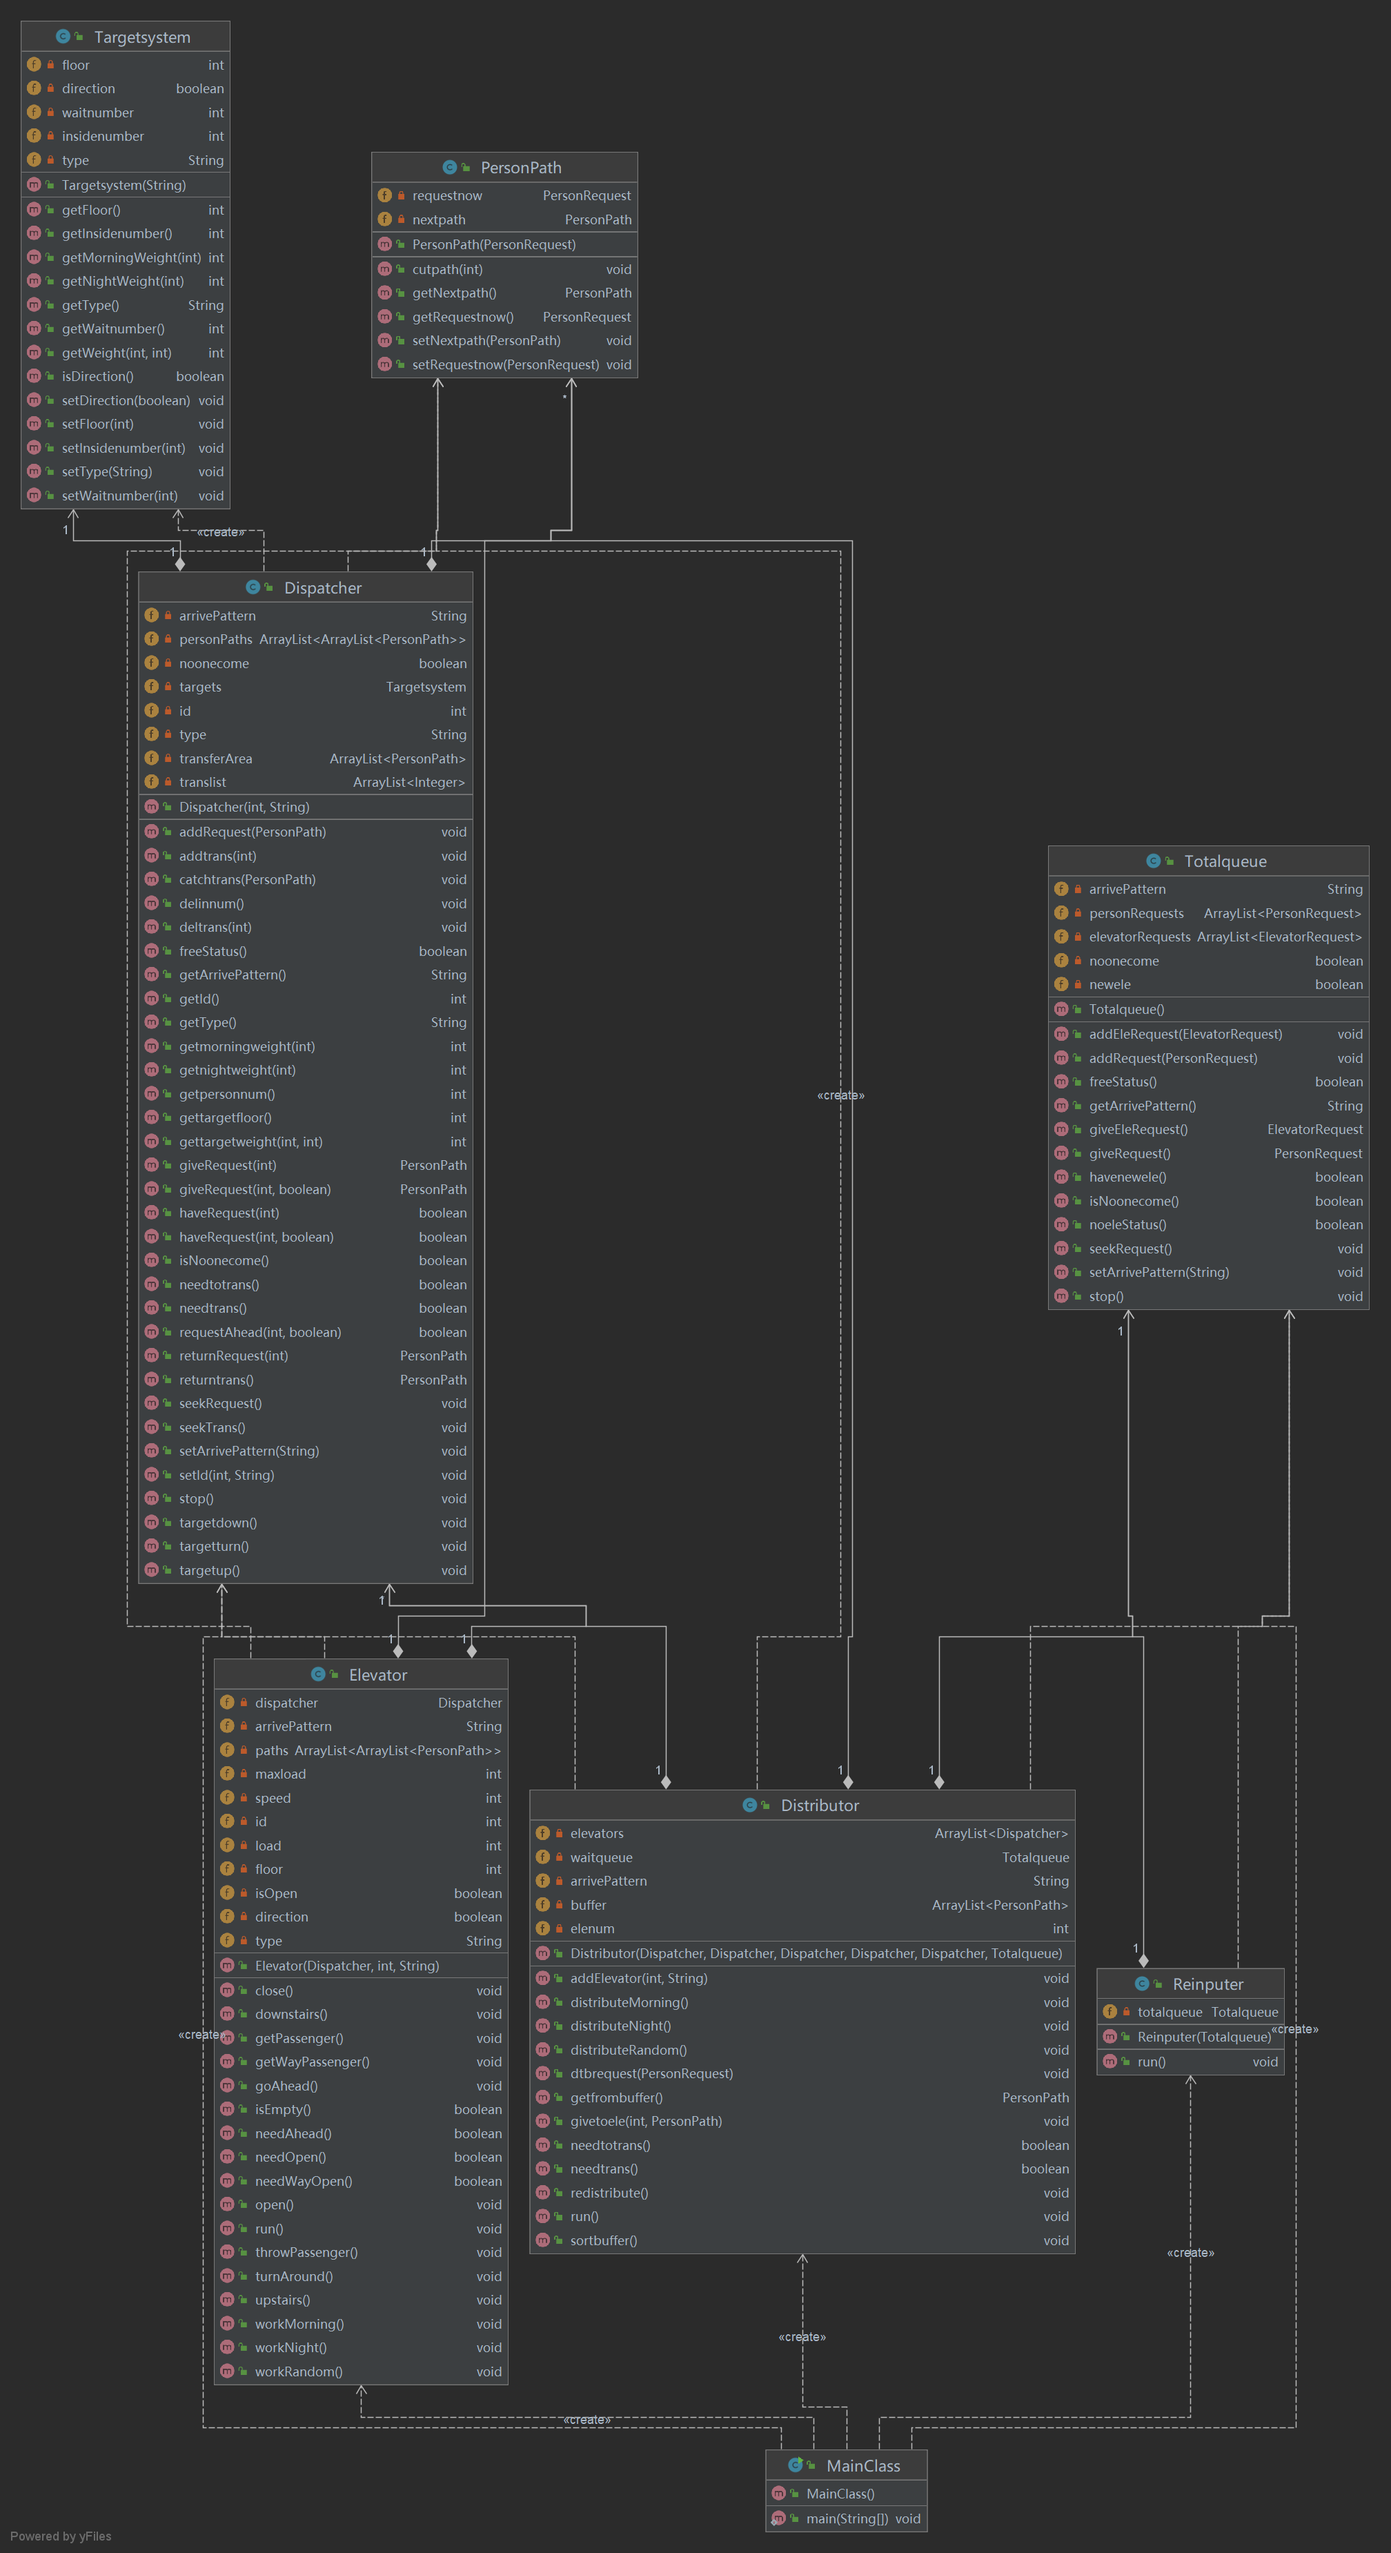Select the giveEleRequest() method in Totalqueue
The width and height of the screenshot is (1391, 2553).
pos(1137,1129)
